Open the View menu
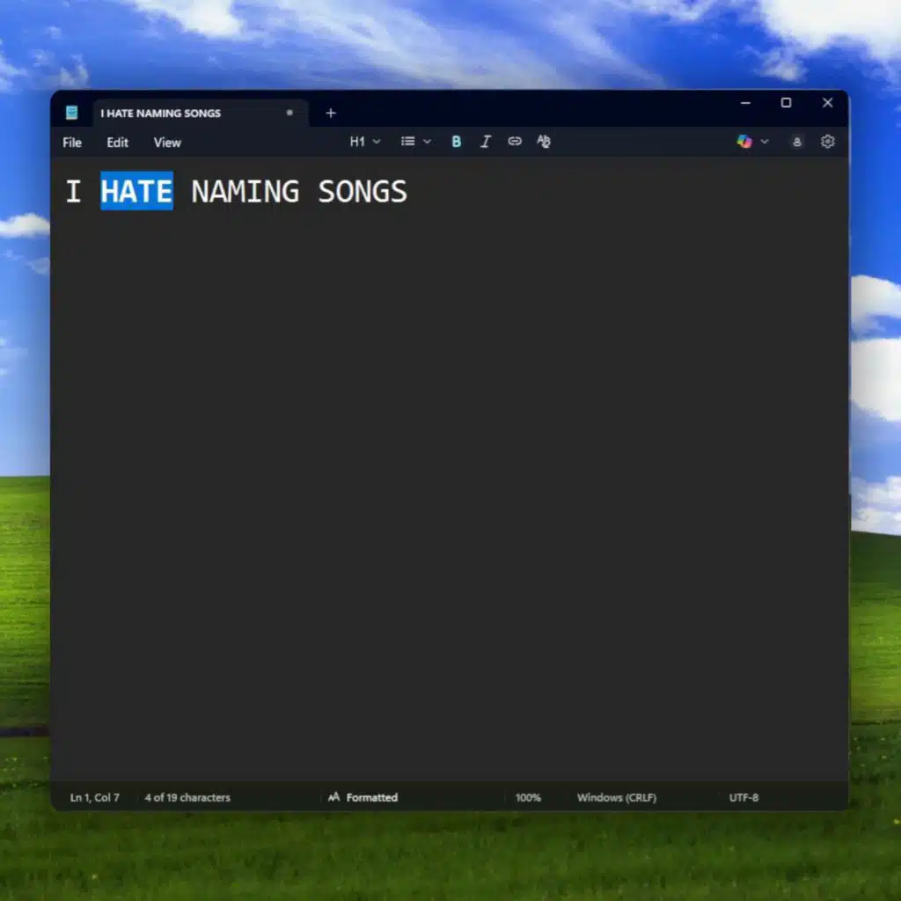This screenshot has height=901, width=901. point(167,143)
